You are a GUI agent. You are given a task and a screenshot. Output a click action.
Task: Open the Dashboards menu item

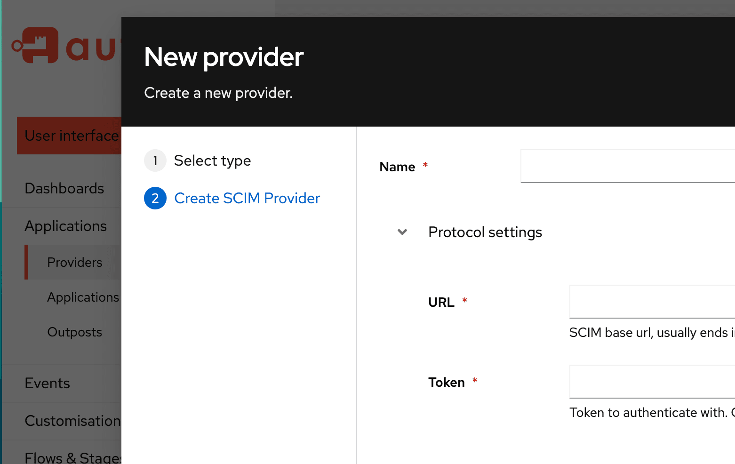[64, 189]
